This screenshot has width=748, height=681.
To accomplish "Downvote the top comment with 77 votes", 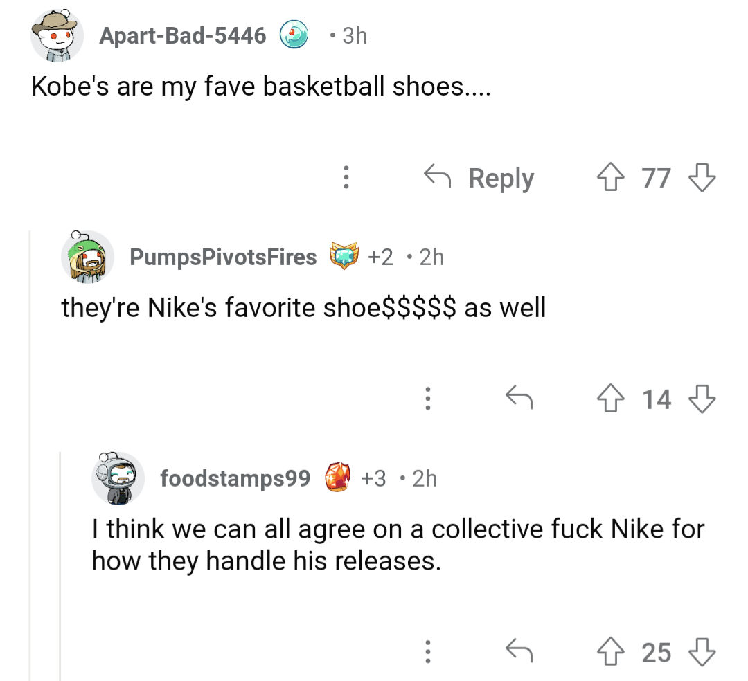I will (x=703, y=177).
